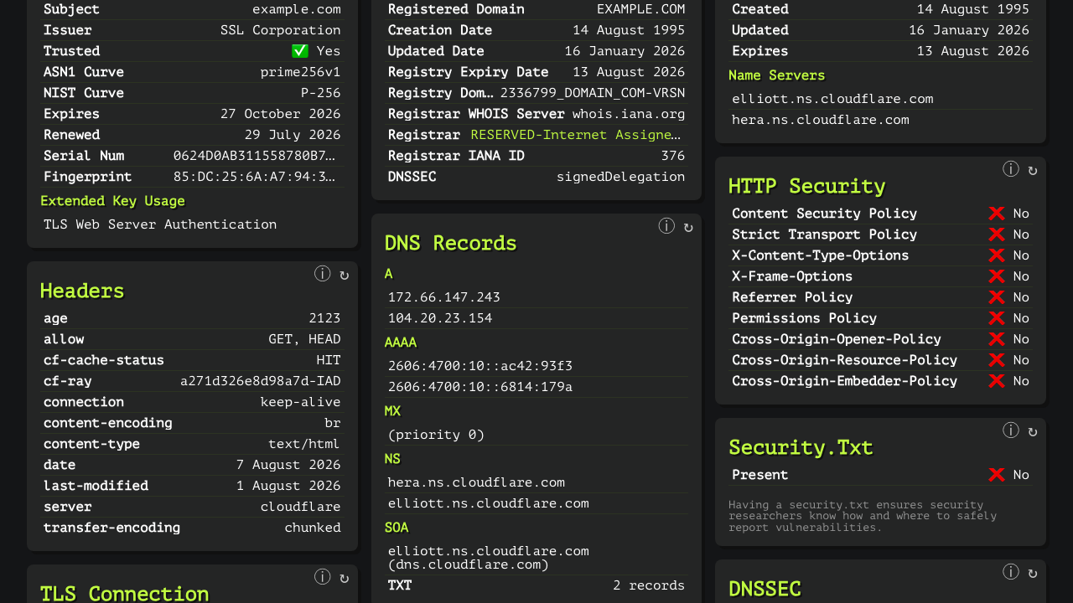The width and height of the screenshot is (1073, 603).
Task: Click red X beside Cross-Origin-Opener-Policy
Action: tap(997, 339)
